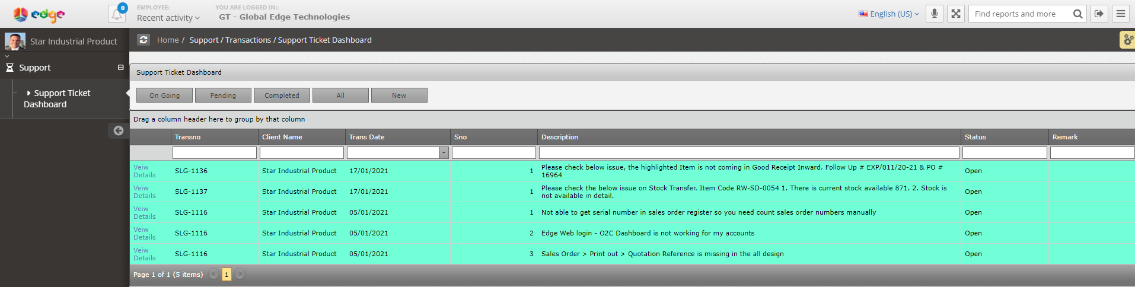Click Open status in SLG-1137 row

pos(973,192)
